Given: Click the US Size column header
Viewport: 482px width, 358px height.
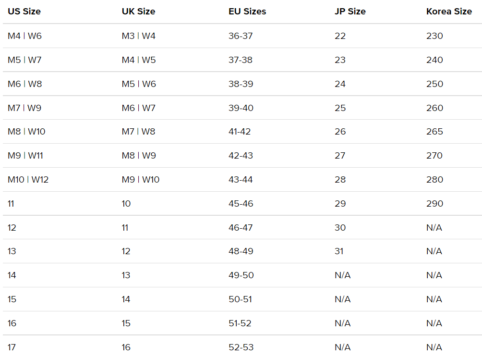Looking at the screenshot, I should [x=24, y=12].
